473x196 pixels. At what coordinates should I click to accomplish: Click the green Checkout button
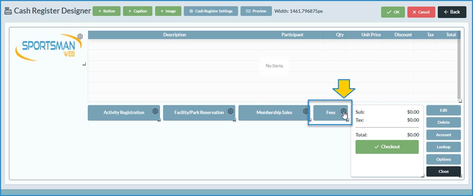tap(387, 147)
